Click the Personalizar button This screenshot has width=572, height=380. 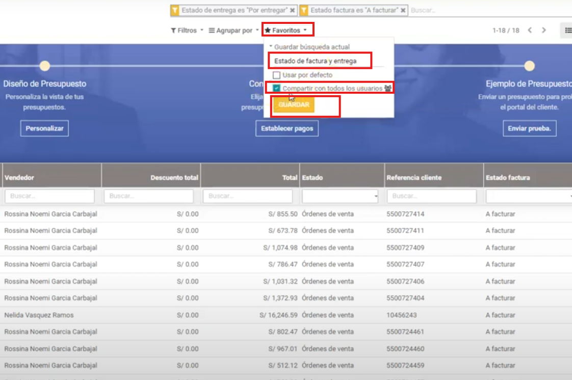44,128
